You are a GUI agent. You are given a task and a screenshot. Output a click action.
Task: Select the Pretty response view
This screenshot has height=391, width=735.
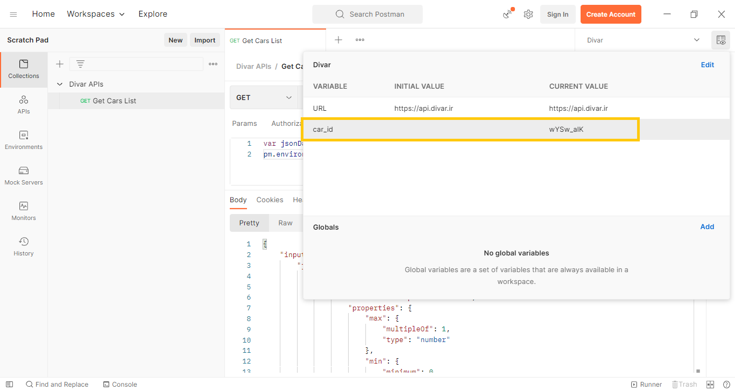click(x=249, y=223)
